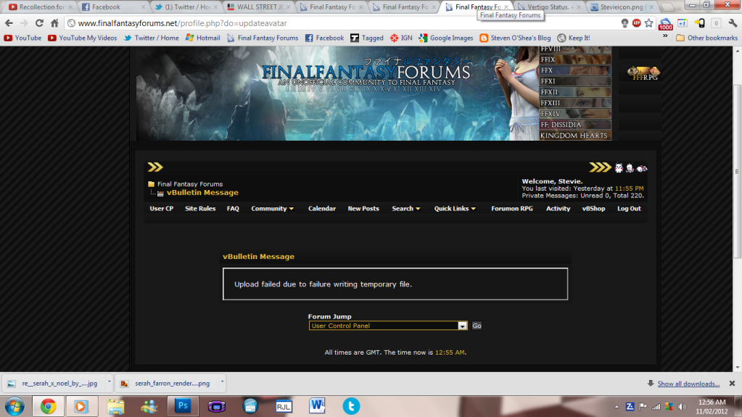Click the browser forward arrow
Screen dimensions: 742x417
pyautogui.click(x=24, y=23)
